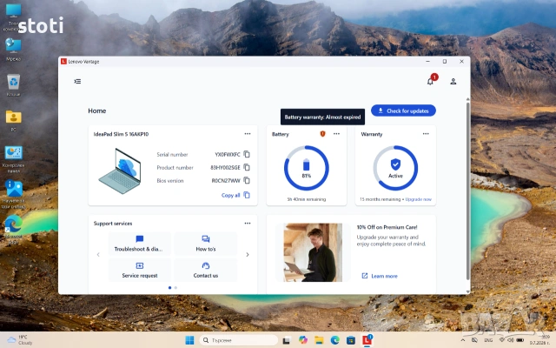
Task: Click the '5h 40min remaining' text
Action: tap(307, 199)
